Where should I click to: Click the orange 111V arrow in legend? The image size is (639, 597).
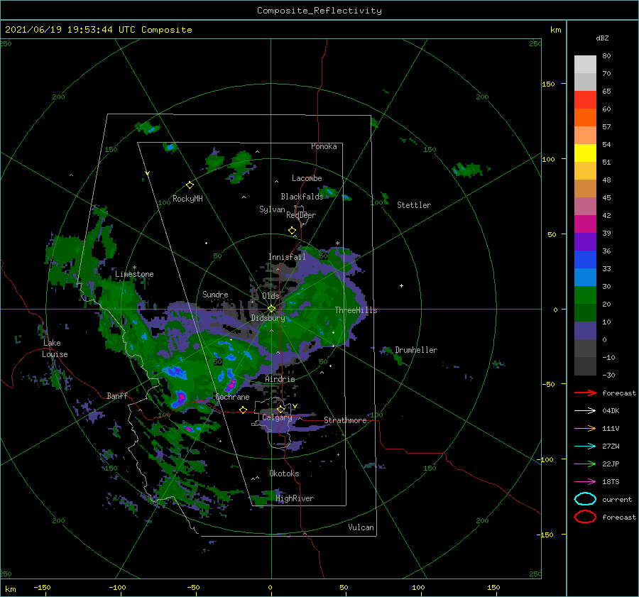585,428
